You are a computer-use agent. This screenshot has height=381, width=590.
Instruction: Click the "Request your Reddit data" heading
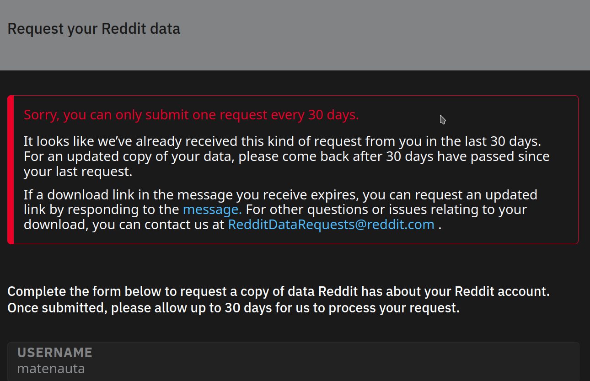(94, 29)
